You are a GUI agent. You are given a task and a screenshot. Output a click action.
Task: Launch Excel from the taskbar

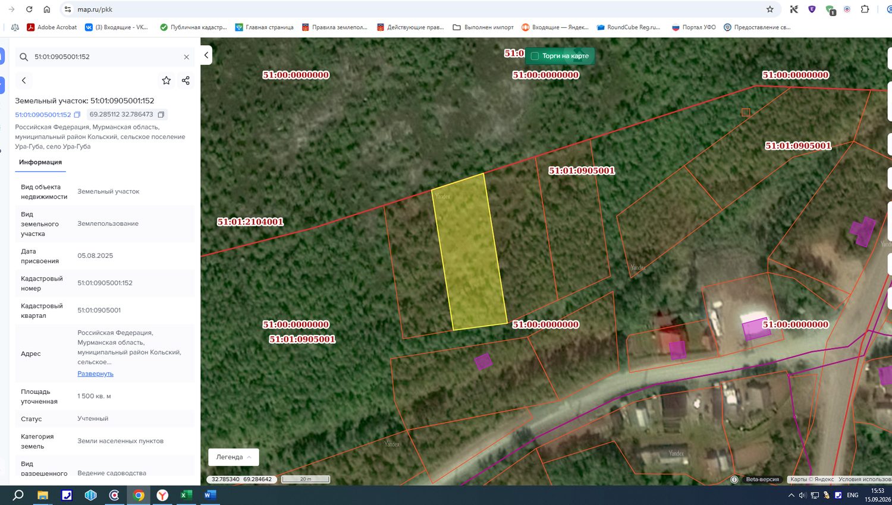point(186,495)
